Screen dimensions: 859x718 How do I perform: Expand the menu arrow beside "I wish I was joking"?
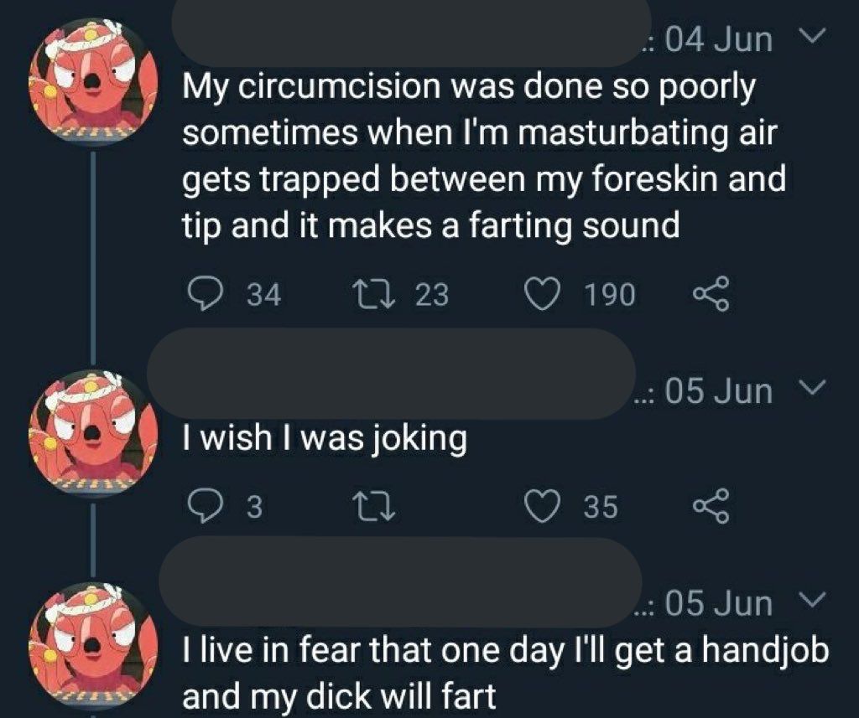[x=813, y=390]
